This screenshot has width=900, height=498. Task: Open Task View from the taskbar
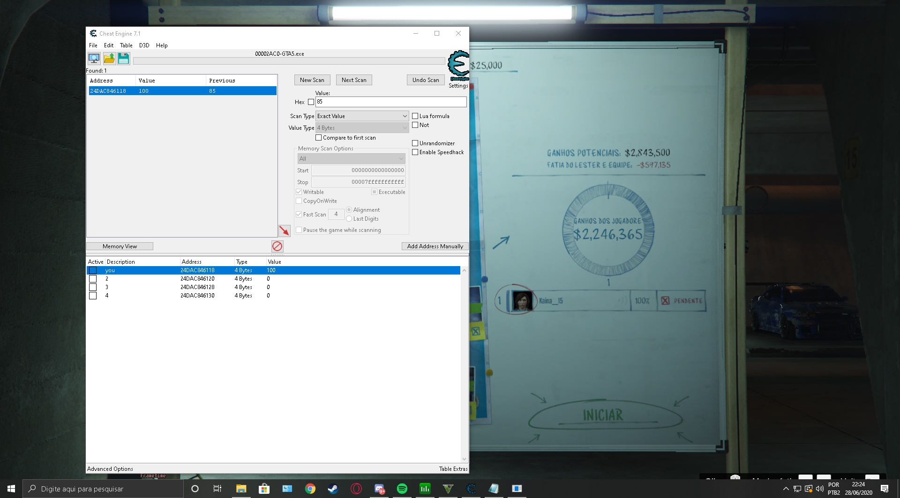pyautogui.click(x=217, y=489)
